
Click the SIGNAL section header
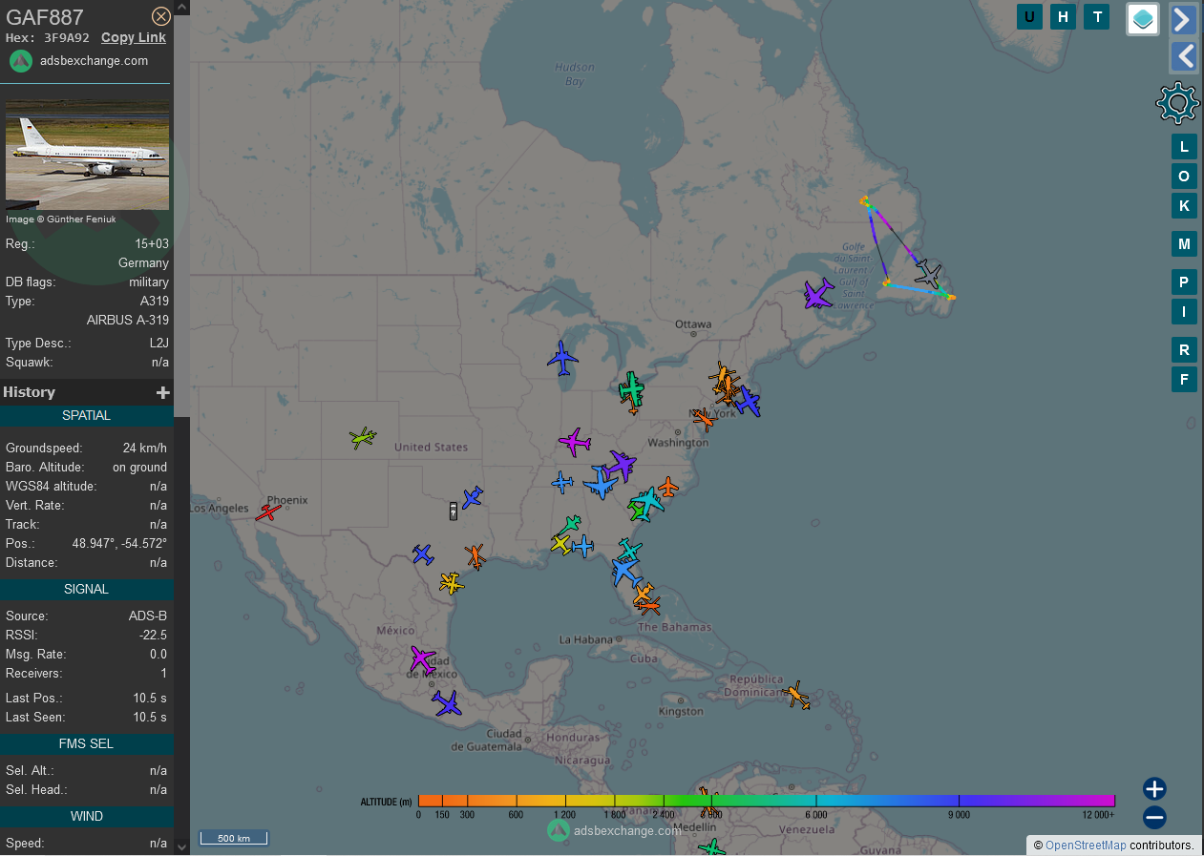[x=87, y=590]
